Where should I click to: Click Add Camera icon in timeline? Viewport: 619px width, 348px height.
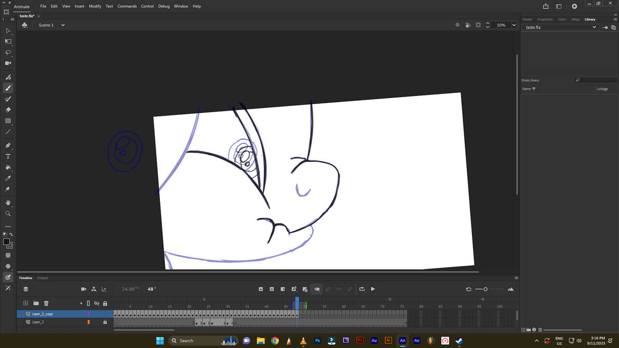click(84, 289)
